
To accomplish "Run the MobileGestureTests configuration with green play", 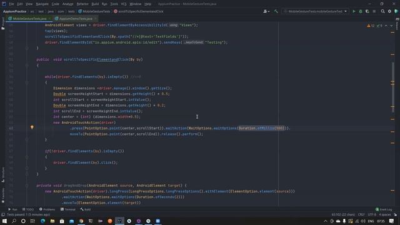I will click(354, 11).
